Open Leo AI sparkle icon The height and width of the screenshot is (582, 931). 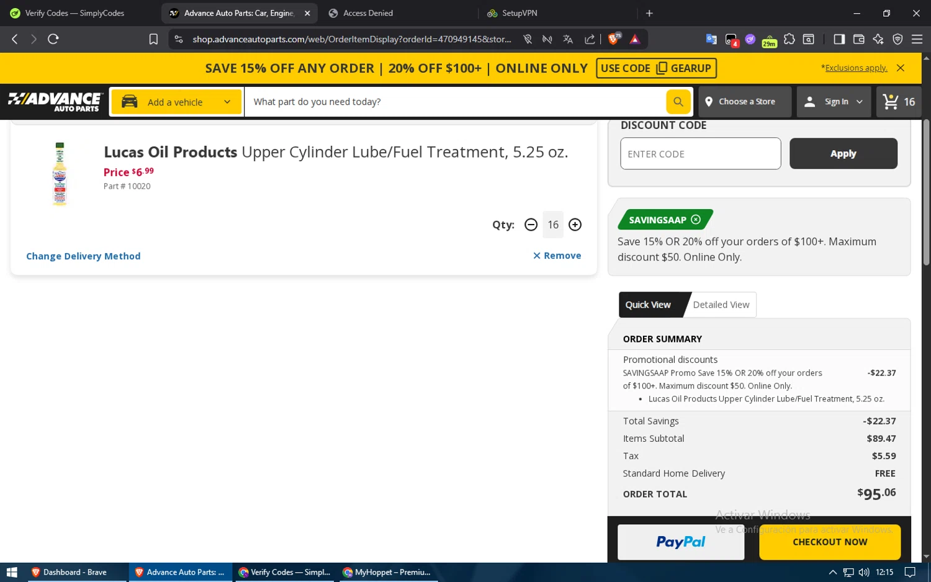(x=878, y=39)
